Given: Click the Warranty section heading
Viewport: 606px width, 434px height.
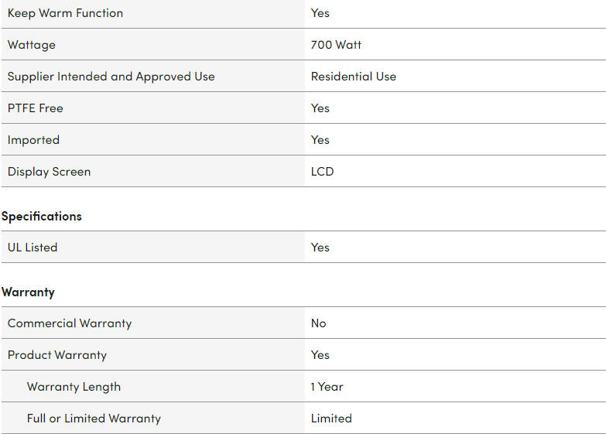Looking at the screenshot, I should [x=28, y=292].
